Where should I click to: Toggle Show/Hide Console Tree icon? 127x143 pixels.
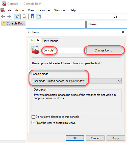pos(17,17)
